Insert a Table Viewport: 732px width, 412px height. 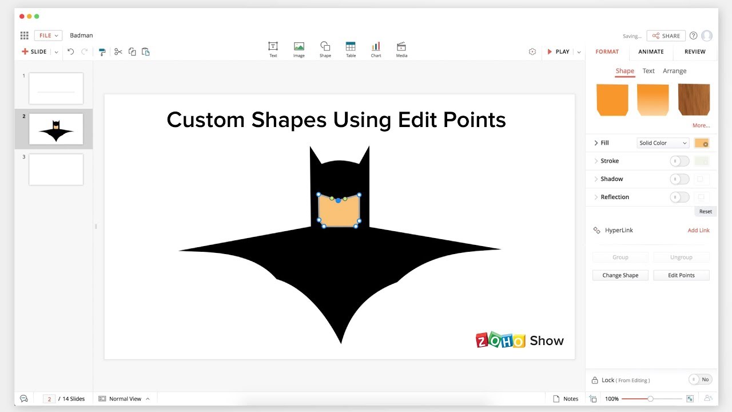(x=351, y=49)
